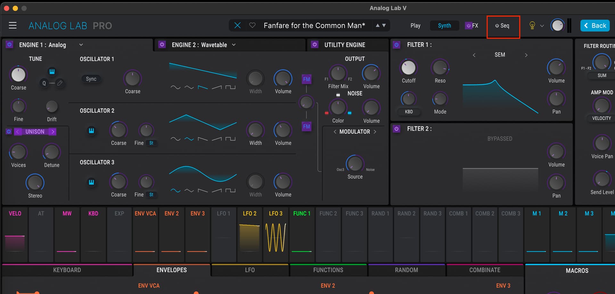This screenshot has width=615, height=294.
Task: Go to next Unison mode arrow
Action: (53, 132)
